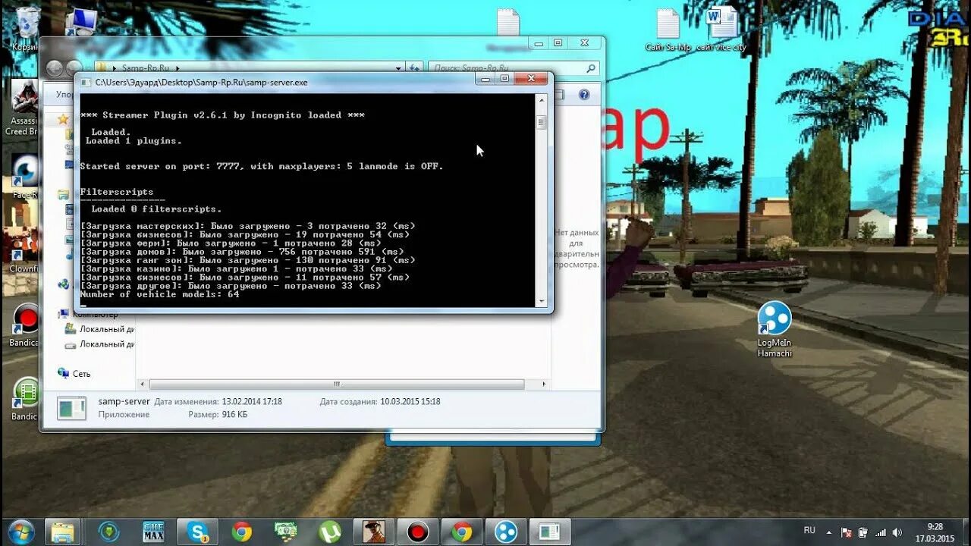Open LogMeIn Hamachi from the taskbar
The image size is (971, 546).
click(506, 532)
